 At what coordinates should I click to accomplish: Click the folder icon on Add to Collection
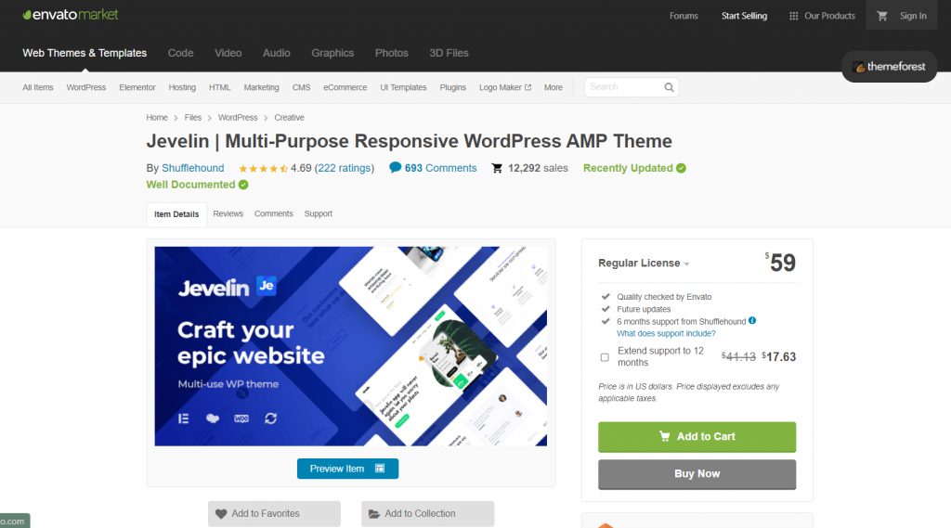point(374,513)
